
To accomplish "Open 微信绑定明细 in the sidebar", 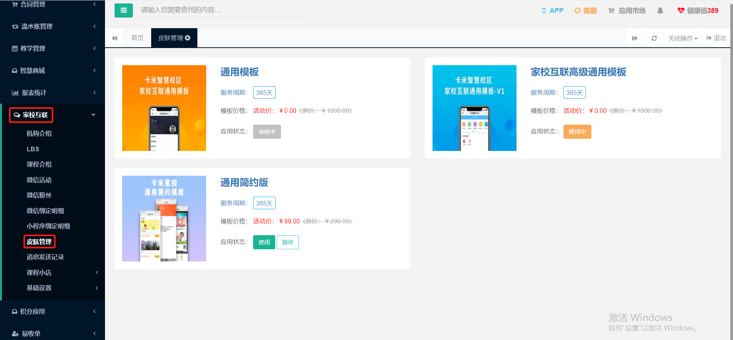I will click(45, 211).
